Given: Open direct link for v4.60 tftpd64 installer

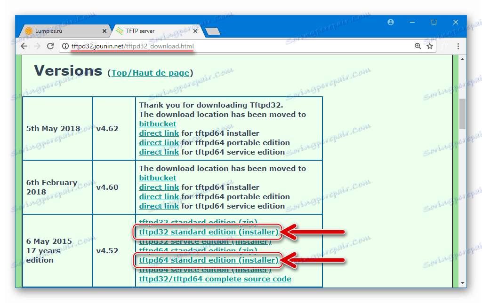Looking at the screenshot, I should coord(159,187).
